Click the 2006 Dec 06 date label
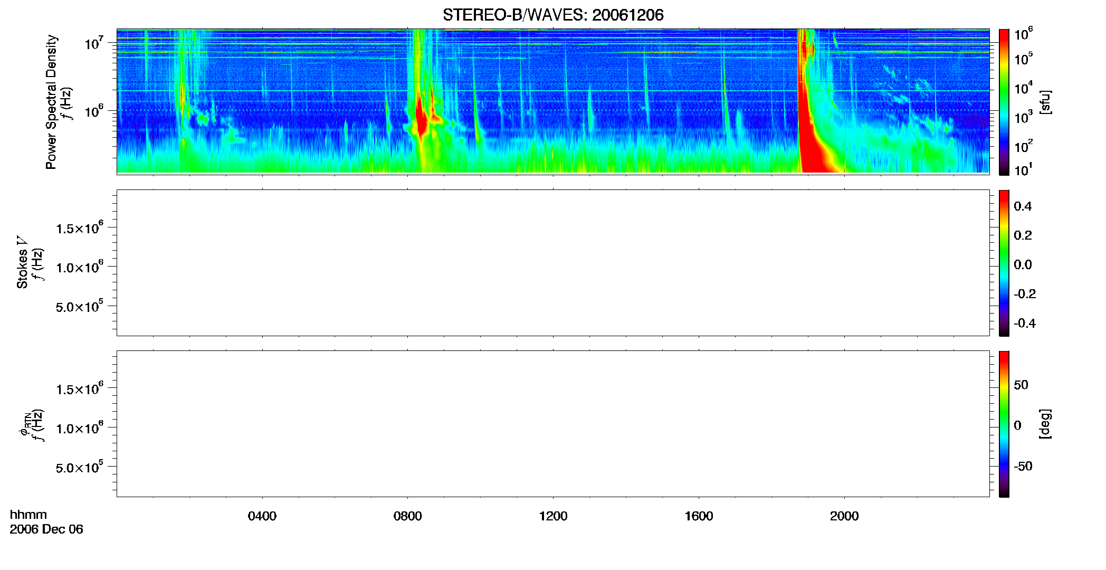This screenshot has width=1106, height=570. (x=46, y=529)
